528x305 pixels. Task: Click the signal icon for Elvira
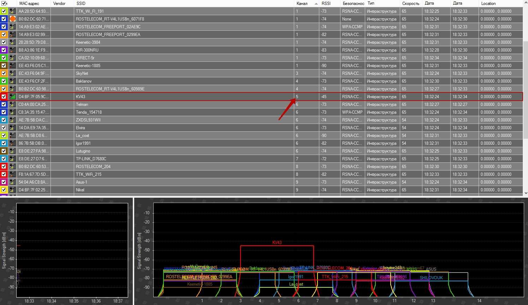pos(12,128)
